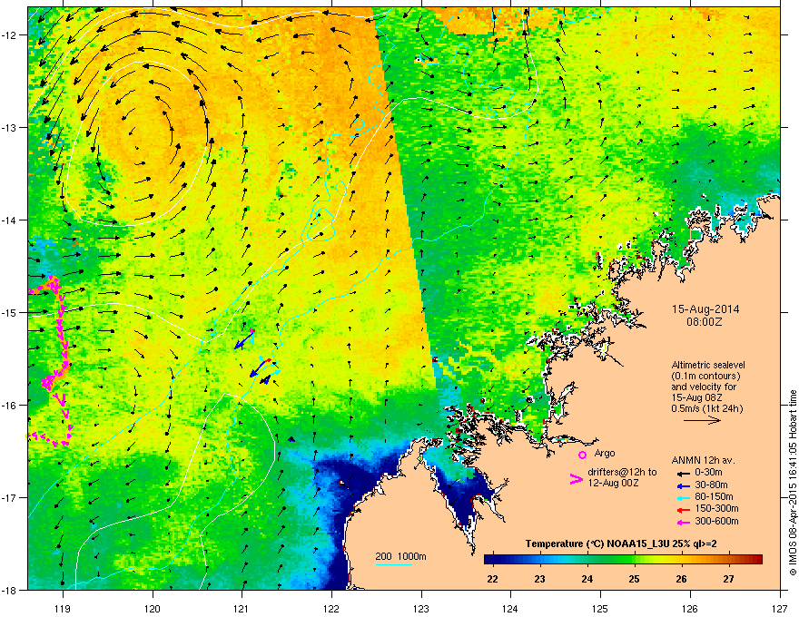The height and width of the screenshot is (617, 799).
Task: Click longitude axis label 125
Action: click(600, 608)
